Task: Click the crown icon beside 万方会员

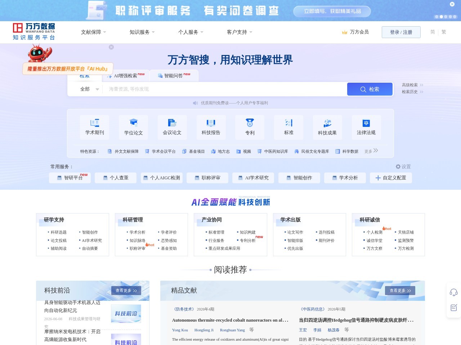Action: pos(345,32)
